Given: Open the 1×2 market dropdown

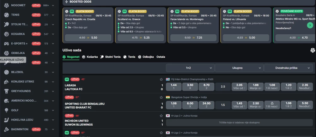Looking at the screenshot, I should [x=190, y=68].
